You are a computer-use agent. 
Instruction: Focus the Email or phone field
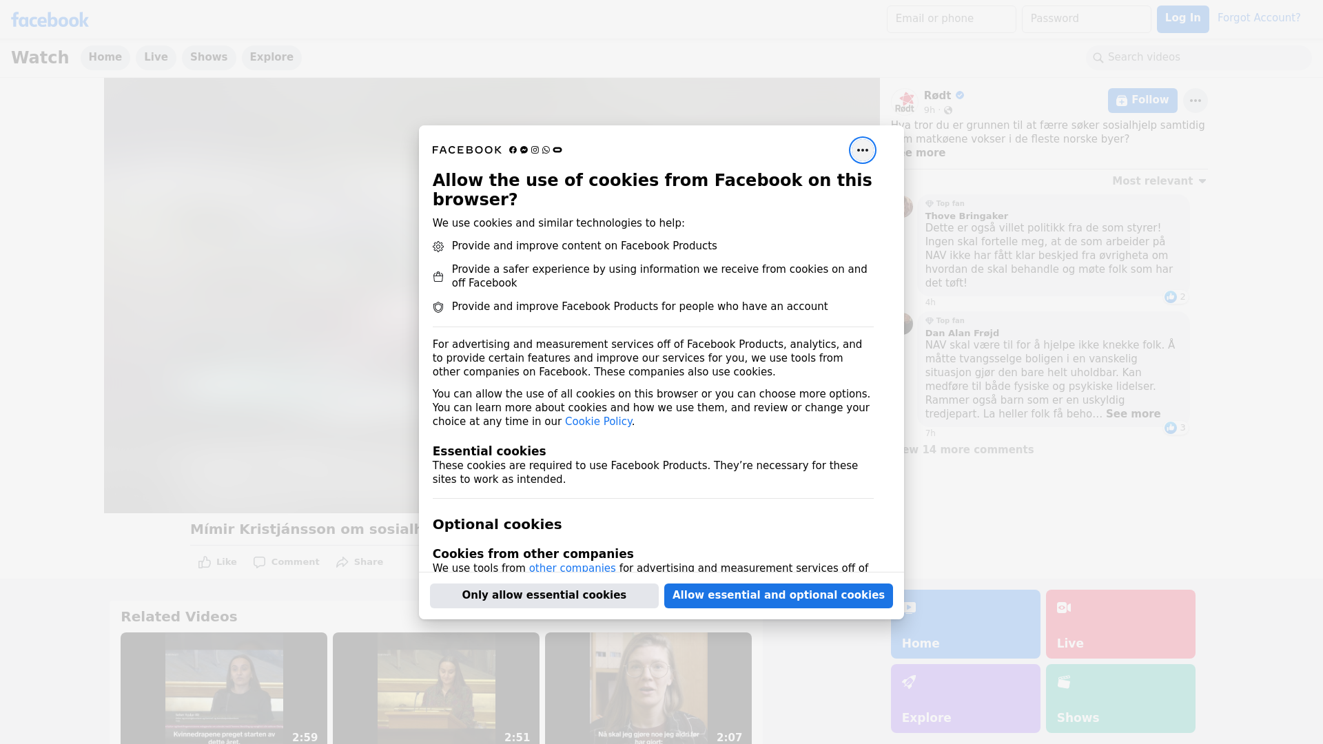952,19
